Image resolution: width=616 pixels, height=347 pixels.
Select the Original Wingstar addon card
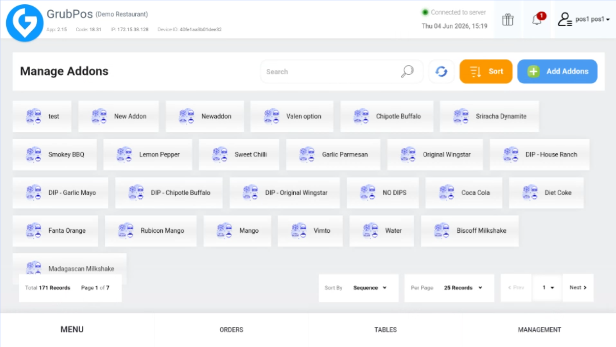(435, 154)
